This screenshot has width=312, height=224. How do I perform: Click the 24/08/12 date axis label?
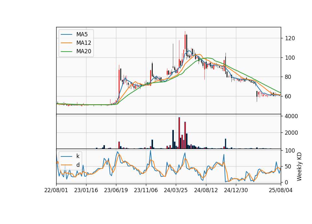206,190
